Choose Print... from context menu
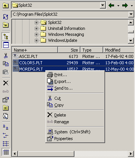This screenshot has height=158, width=135. 75,75
